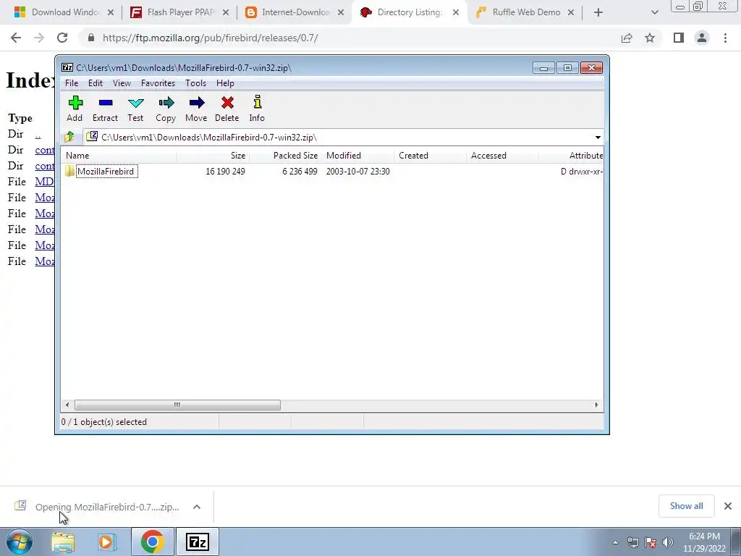
Task: Open the volume control tray icon
Action: 668,542
